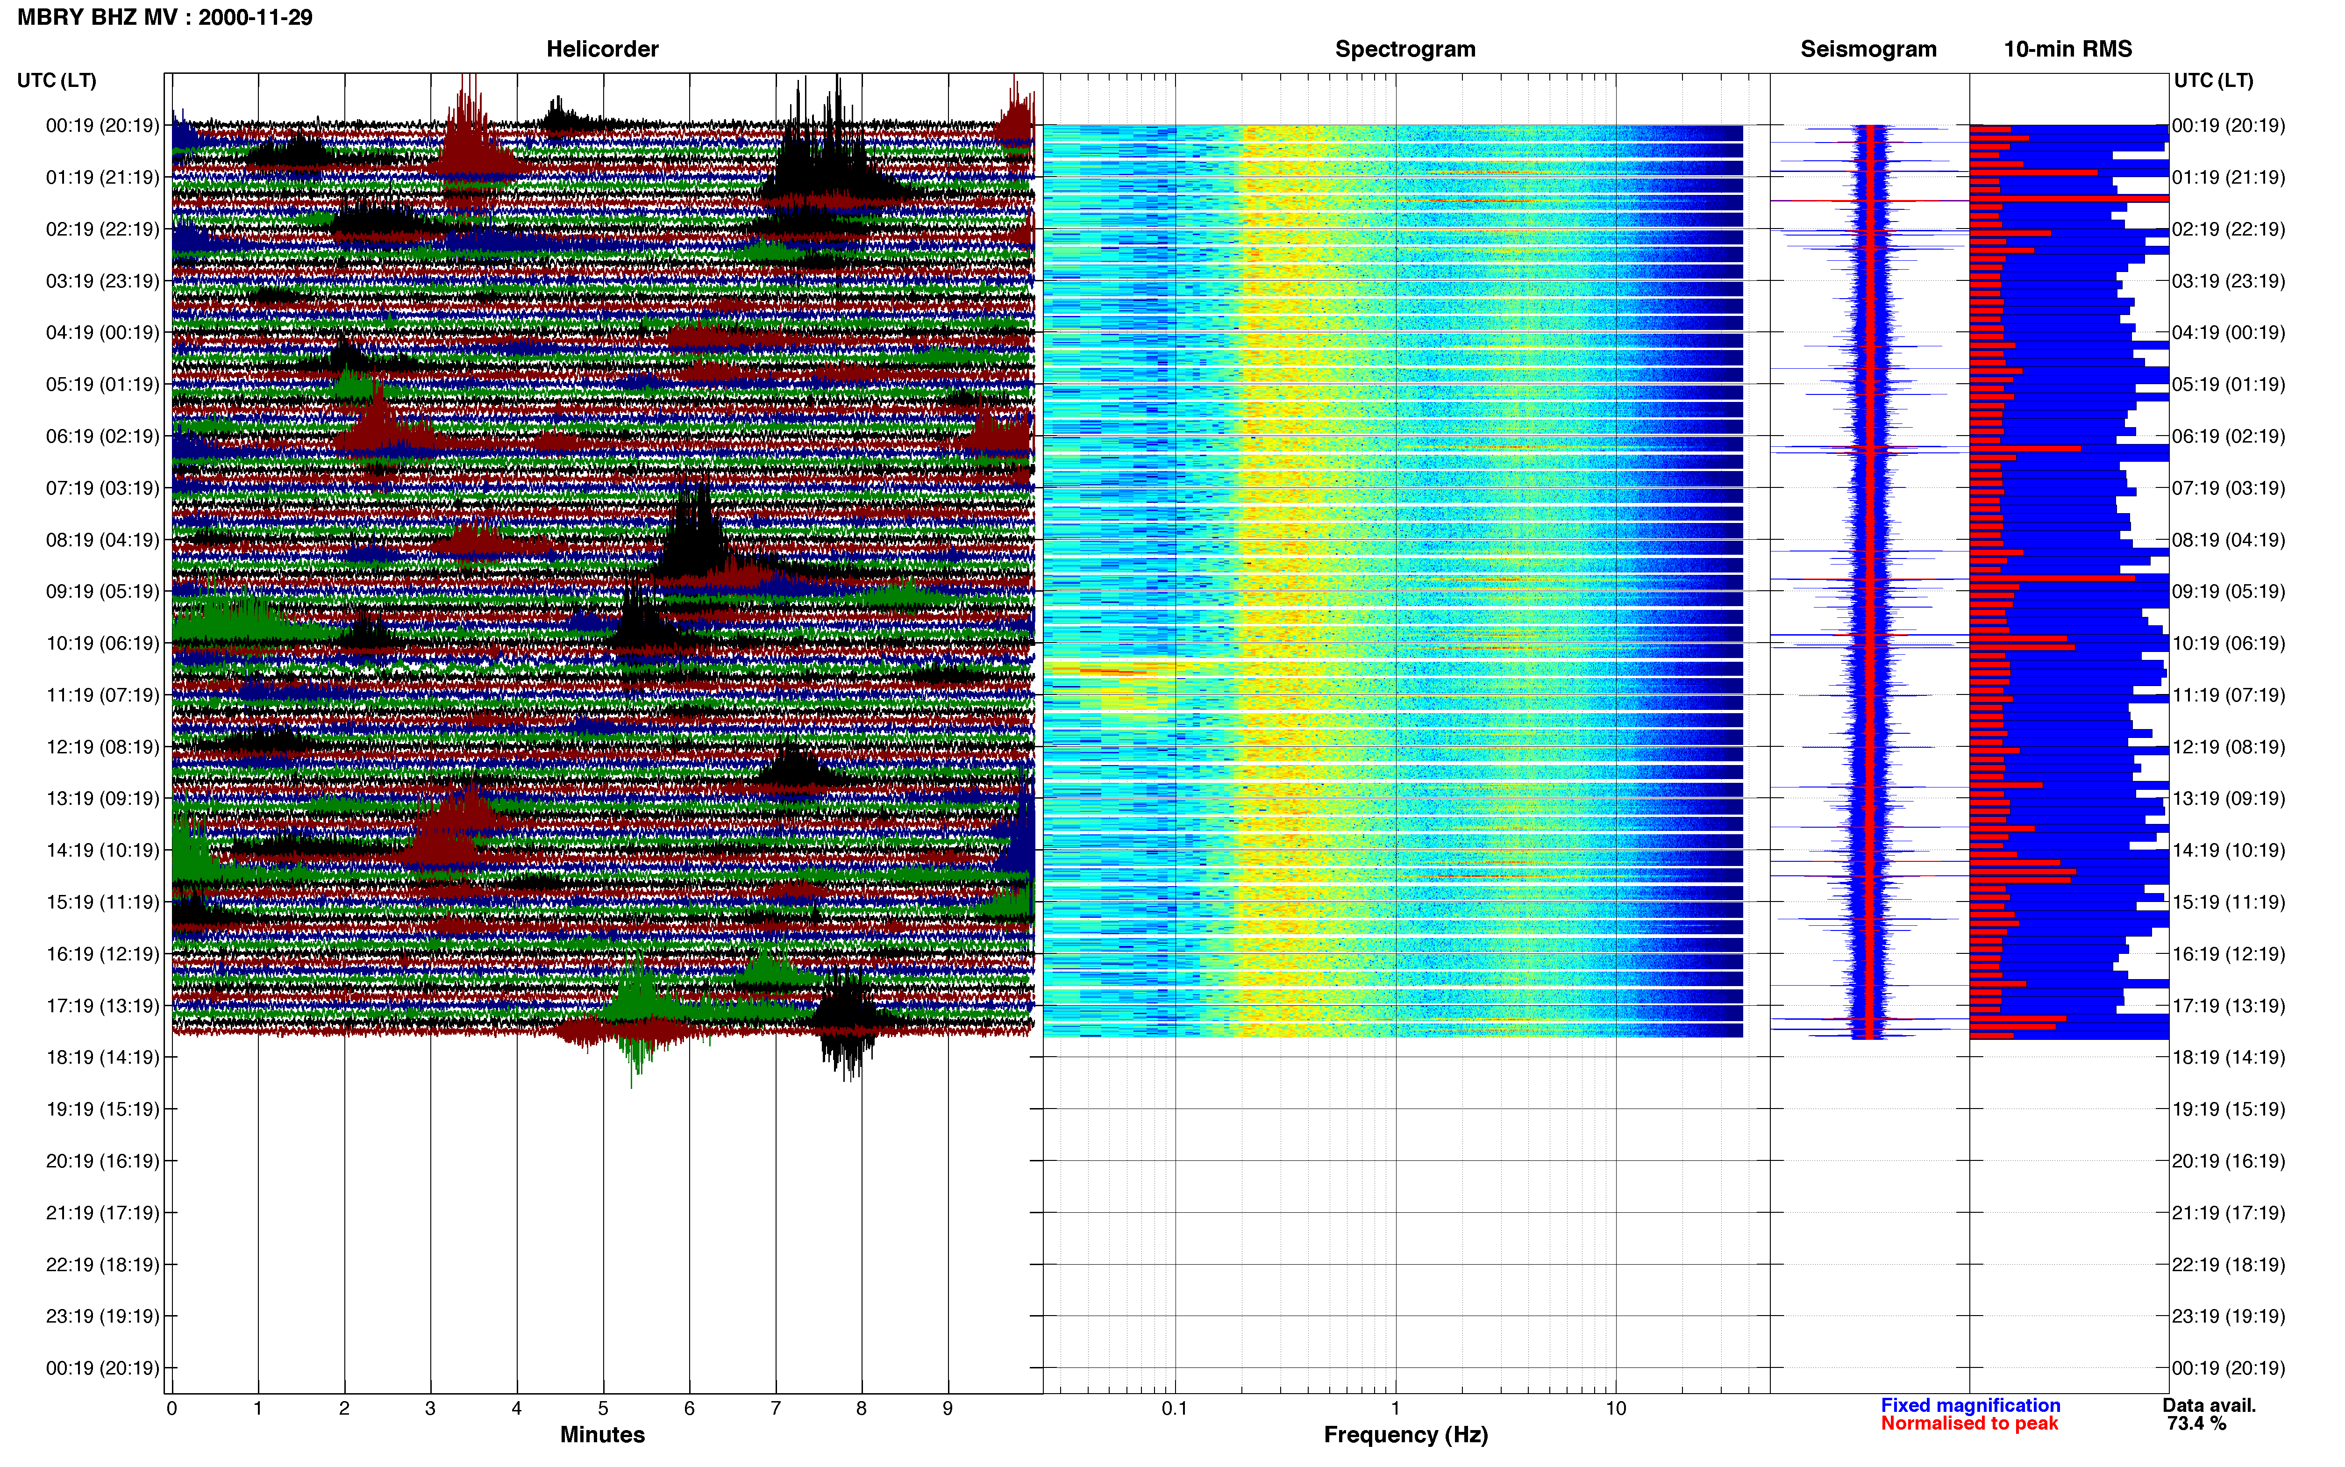Screen dimensions: 2345x1467
Task: Click left time label '16:19 (12:19)'
Action: point(103,954)
